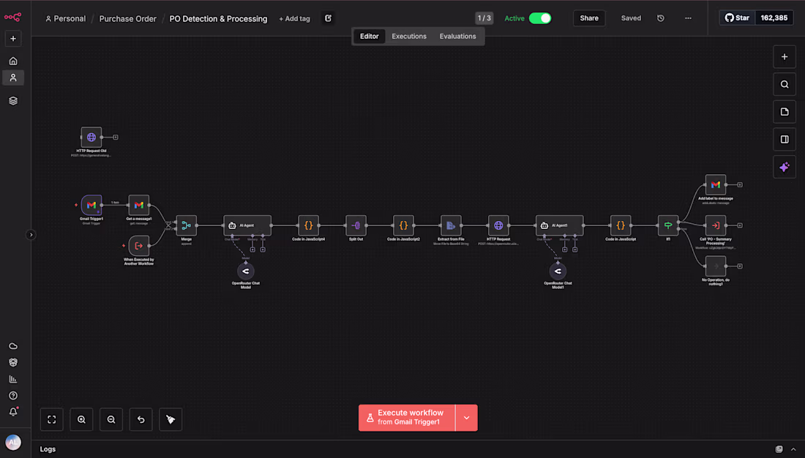Click the add node plus icon

tap(785, 56)
